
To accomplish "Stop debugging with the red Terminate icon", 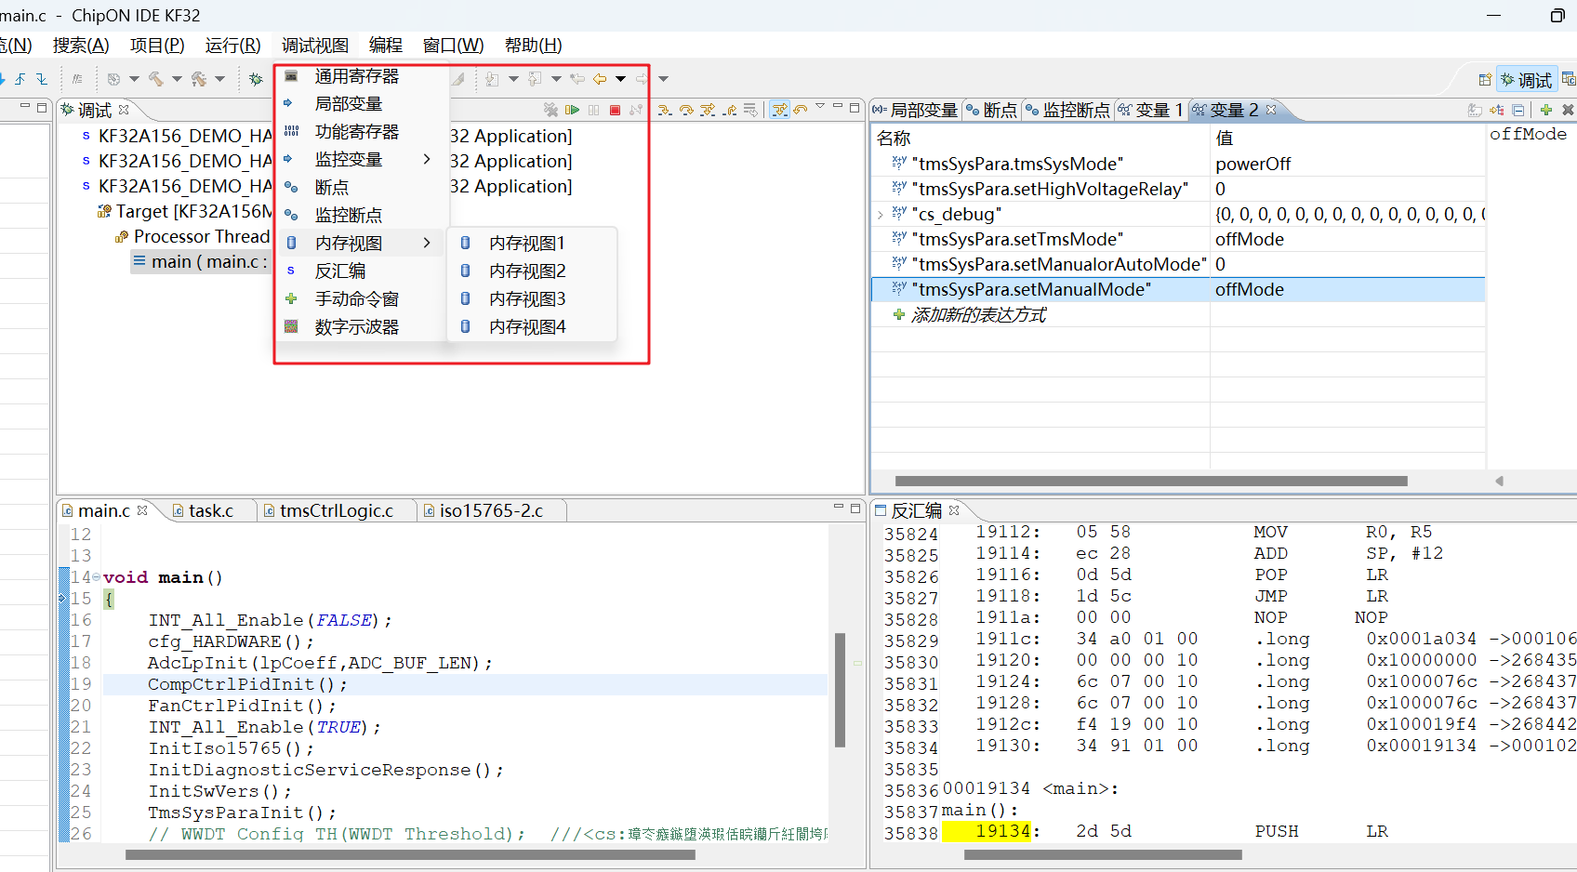I will point(615,110).
